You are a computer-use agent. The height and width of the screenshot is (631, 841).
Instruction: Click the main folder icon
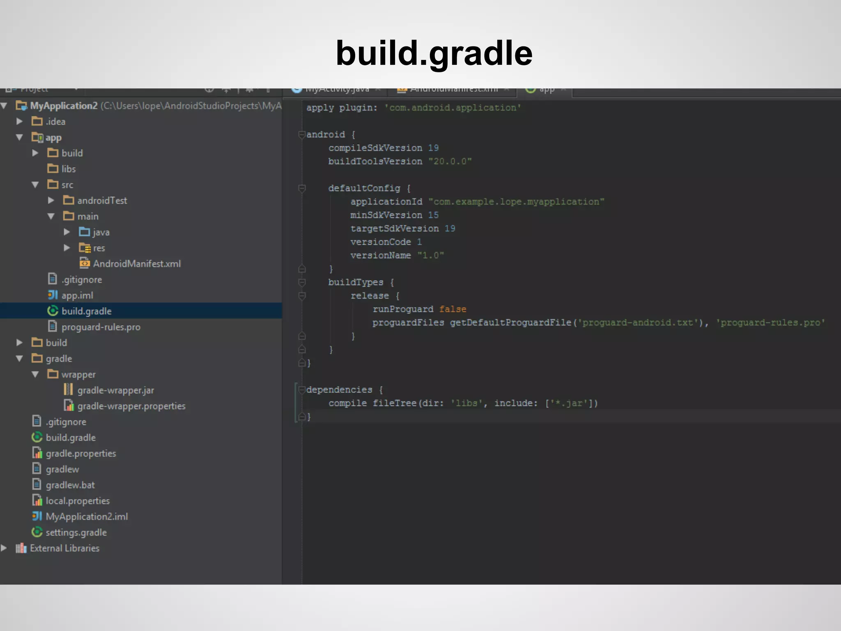pyautogui.click(x=69, y=216)
